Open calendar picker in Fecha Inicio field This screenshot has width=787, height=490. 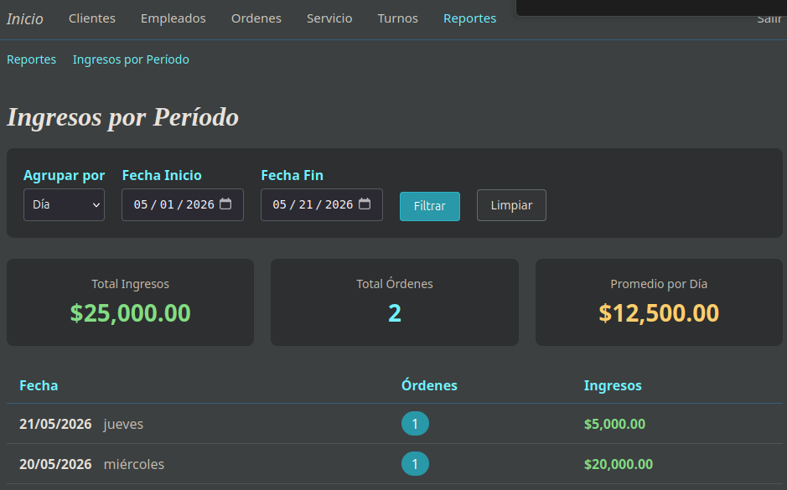click(225, 204)
